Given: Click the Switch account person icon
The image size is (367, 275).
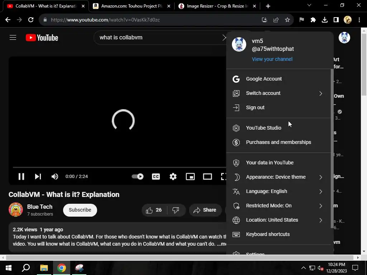Looking at the screenshot, I should pos(236,93).
